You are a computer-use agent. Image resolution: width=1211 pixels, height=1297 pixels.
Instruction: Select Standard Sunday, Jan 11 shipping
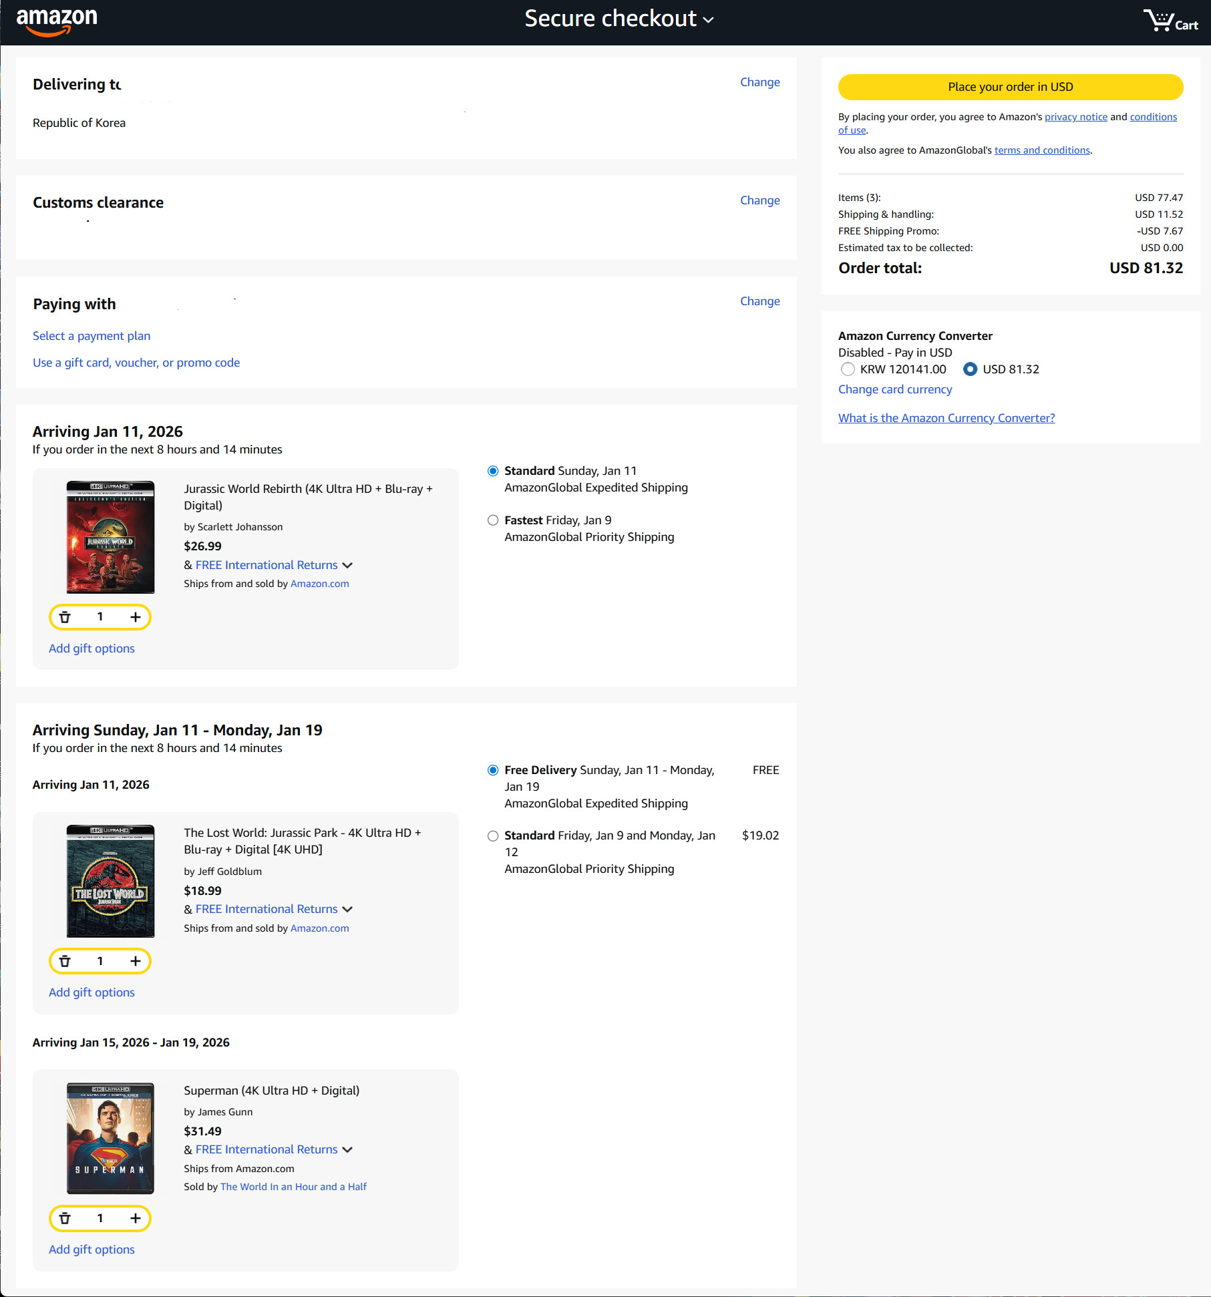[493, 471]
